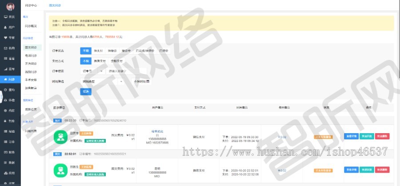This screenshot has width=400, height=186.
Task: Open the 不限时间 date range picker
Action: click(142, 82)
